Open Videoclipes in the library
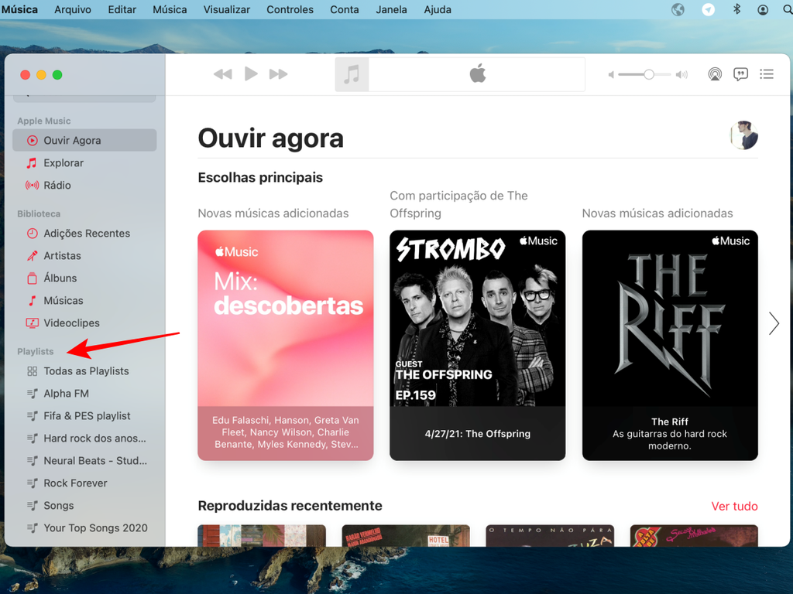This screenshot has height=594, width=793. [x=84, y=323]
